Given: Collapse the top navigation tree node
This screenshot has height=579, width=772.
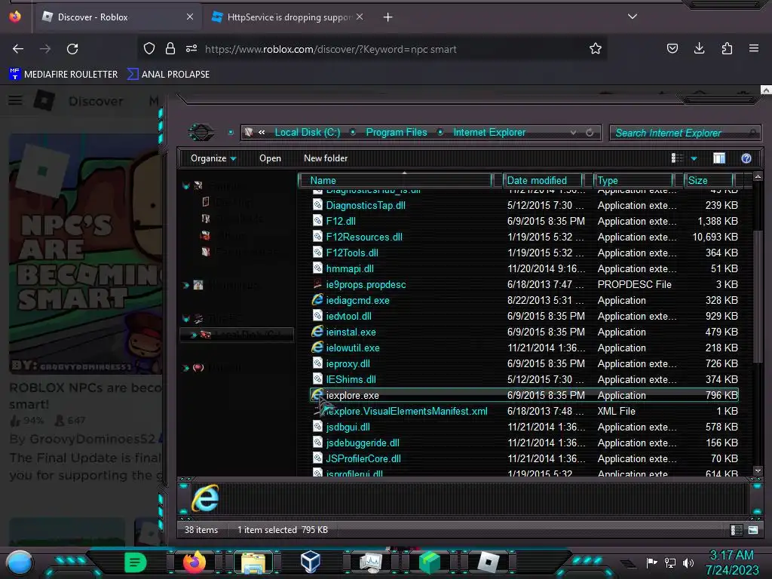Looking at the screenshot, I should pos(185,186).
